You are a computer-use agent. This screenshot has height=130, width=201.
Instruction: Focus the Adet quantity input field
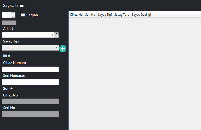pyautogui.click(x=27, y=35)
